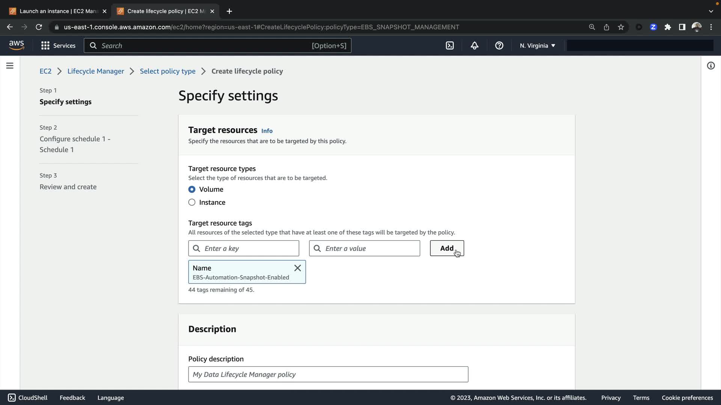
Task: Toggle the side navigation hamburger menu
Action: 10,66
